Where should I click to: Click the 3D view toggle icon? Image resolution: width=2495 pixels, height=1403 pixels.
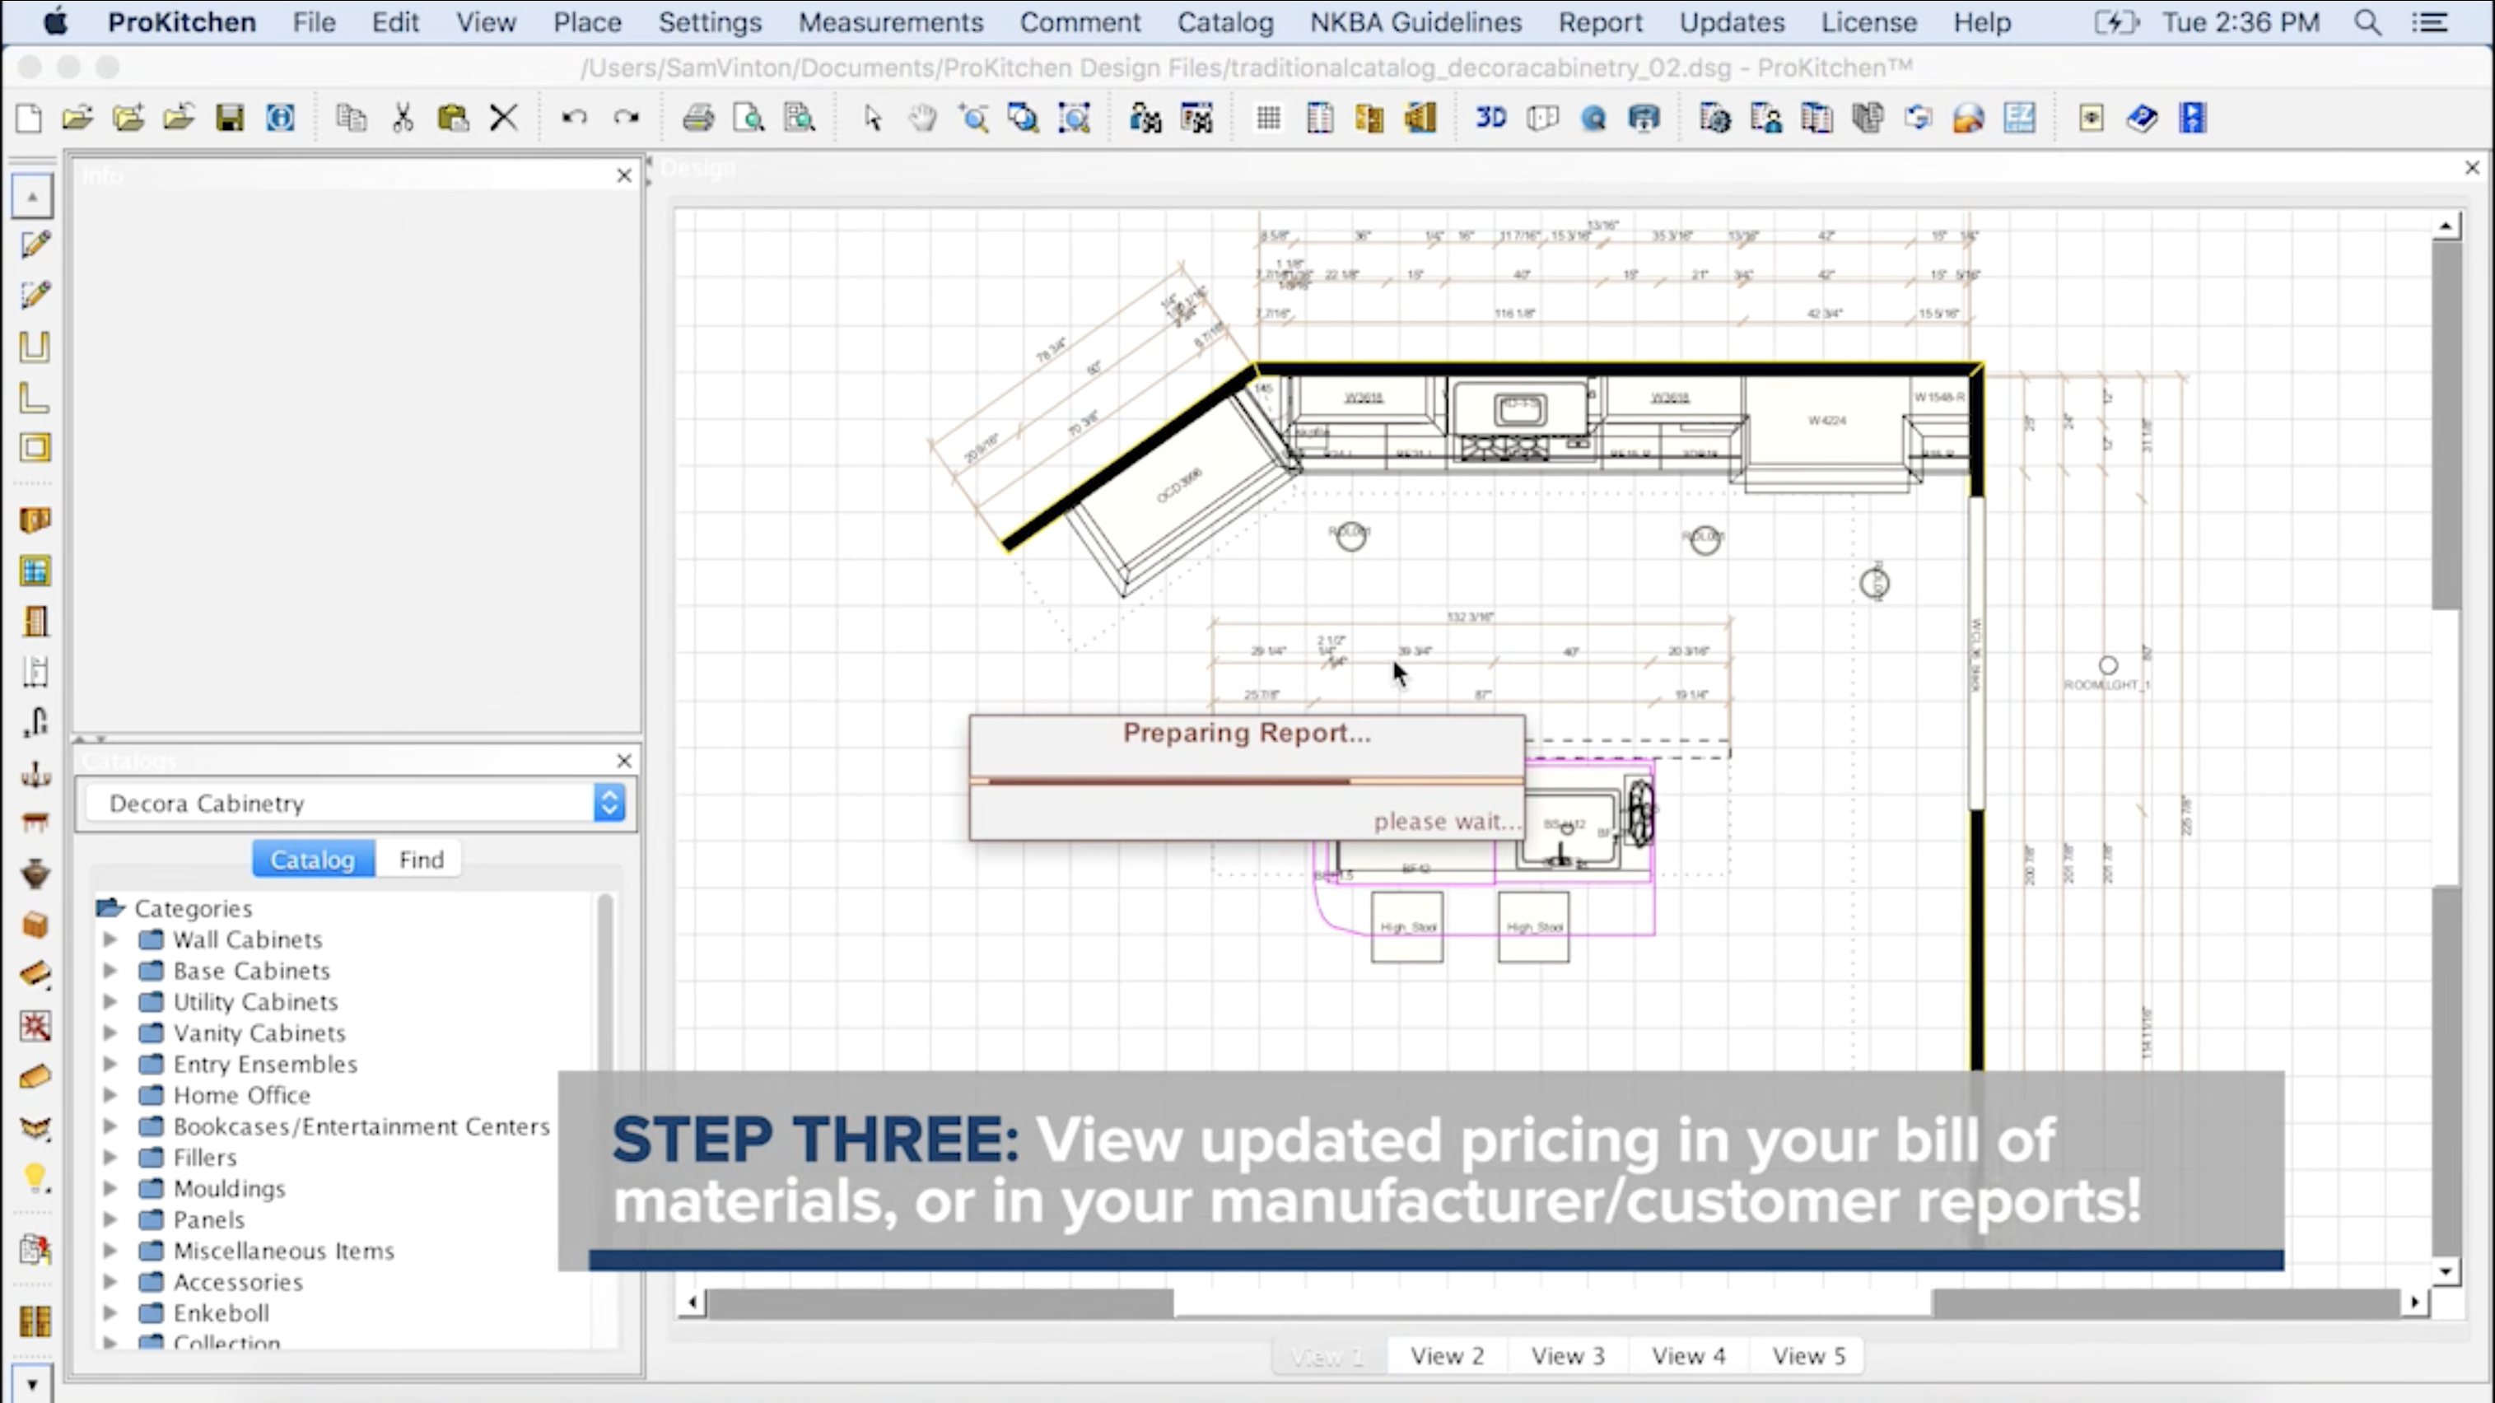pyautogui.click(x=1489, y=116)
